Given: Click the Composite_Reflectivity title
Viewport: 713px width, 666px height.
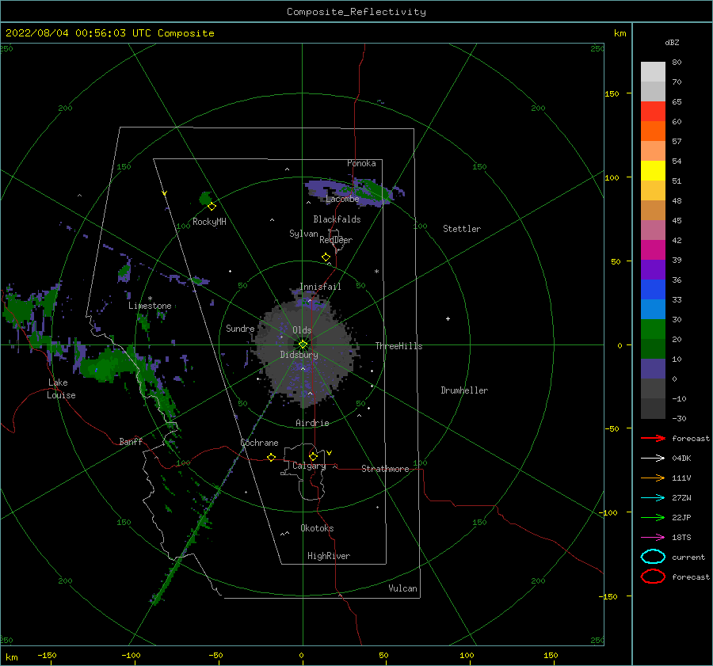Looking at the screenshot, I should [x=356, y=12].
